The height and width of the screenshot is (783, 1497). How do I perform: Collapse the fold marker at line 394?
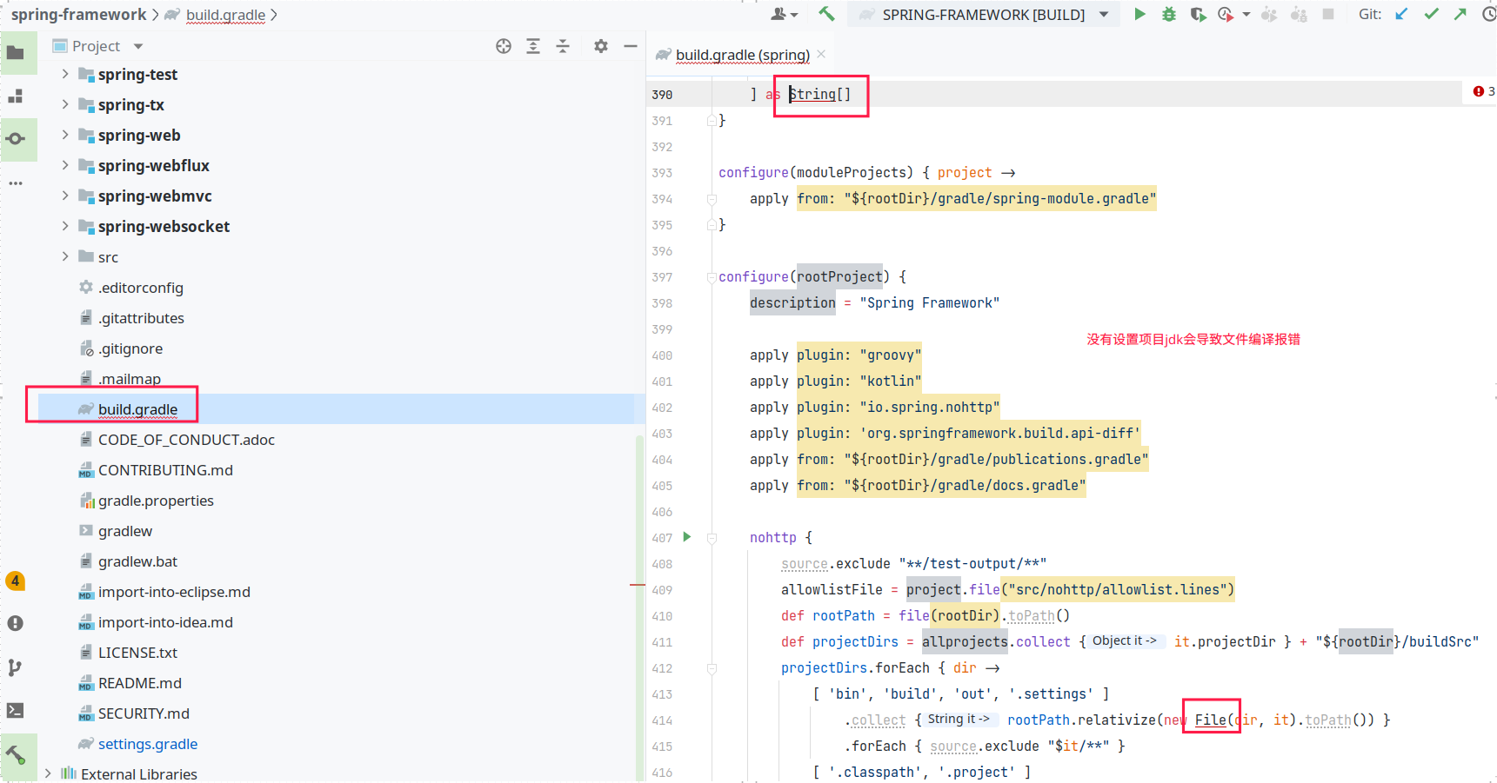coord(712,199)
